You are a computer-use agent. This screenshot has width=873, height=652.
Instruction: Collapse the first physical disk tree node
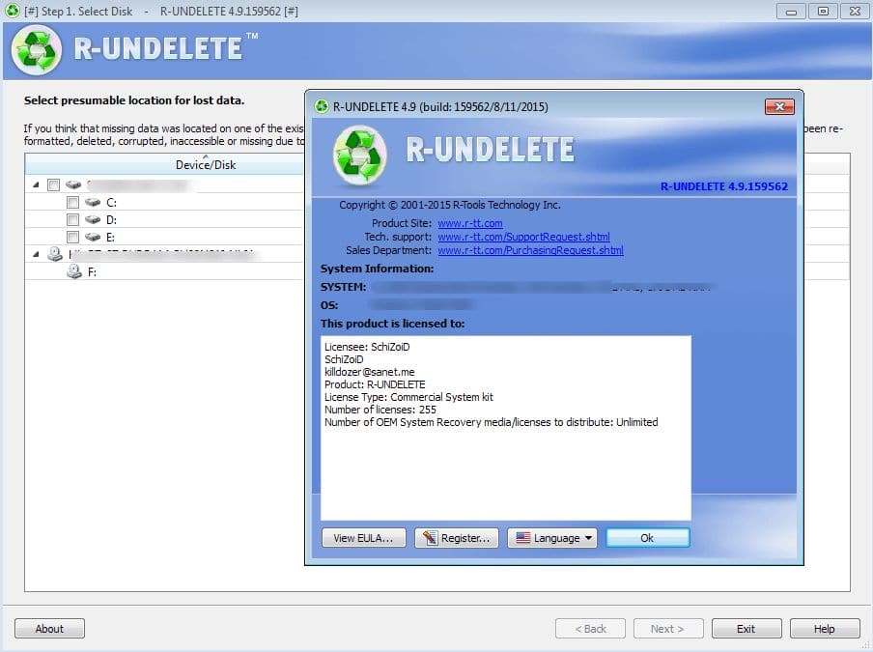(36, 184)
